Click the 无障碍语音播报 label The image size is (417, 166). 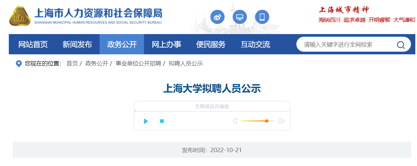(x=212, y=106)
